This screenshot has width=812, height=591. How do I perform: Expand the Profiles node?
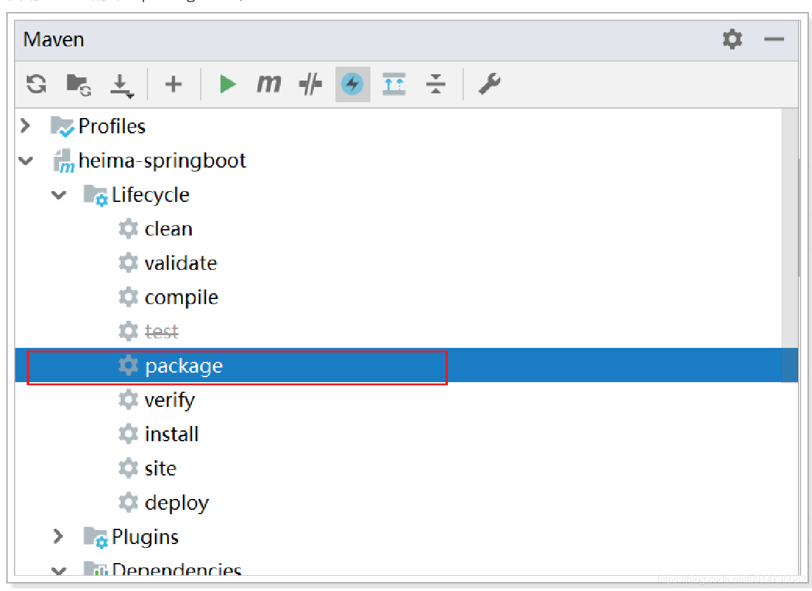tap(25, 126)
